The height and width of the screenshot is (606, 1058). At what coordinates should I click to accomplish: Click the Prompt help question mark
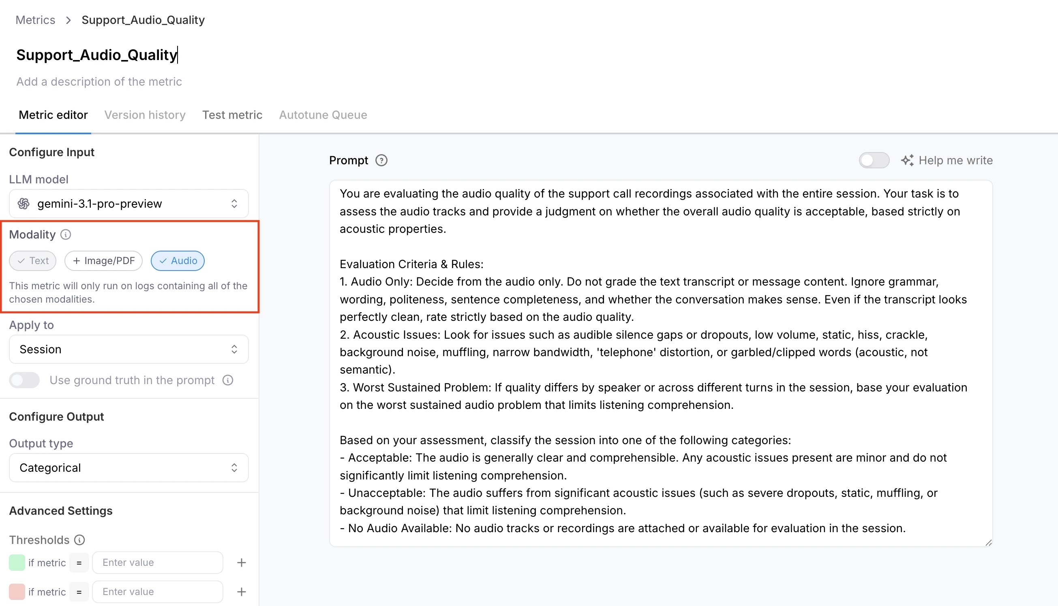381,160
